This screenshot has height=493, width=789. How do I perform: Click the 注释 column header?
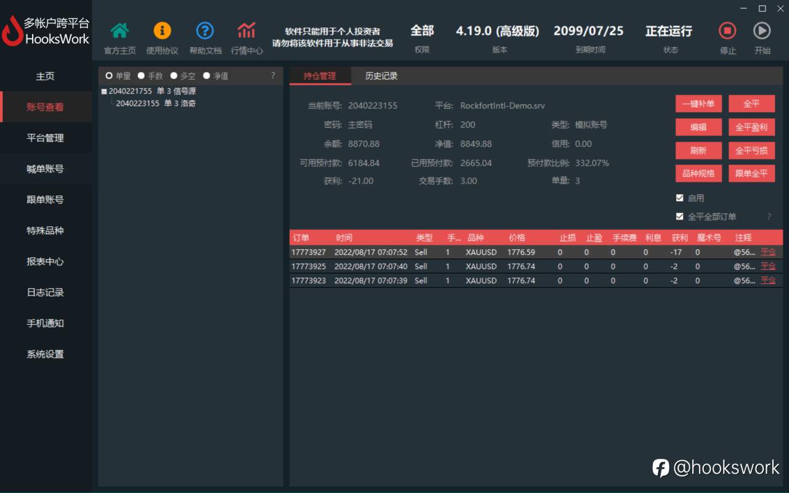[743, 238]
